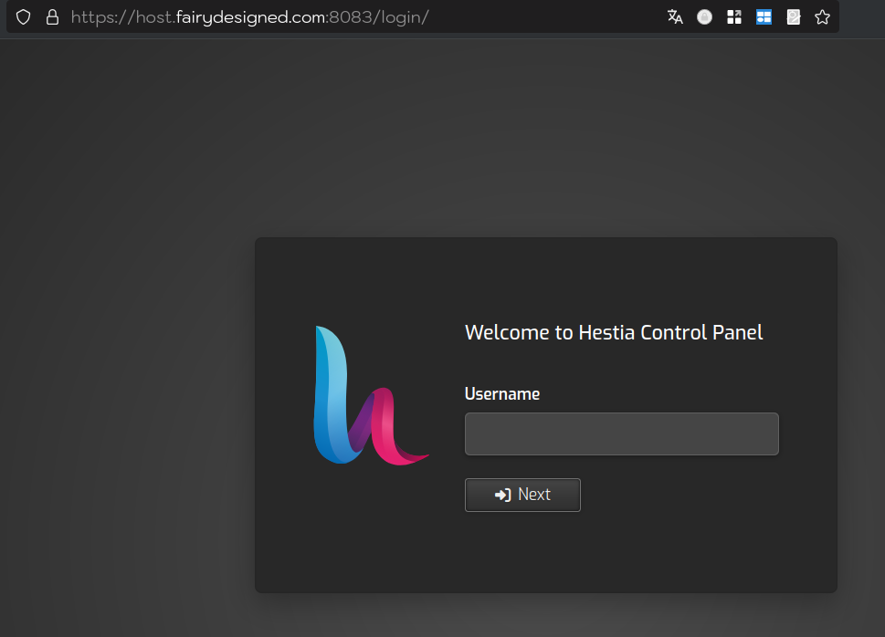Click fairydesigned.com in the address bar
The width and height of the screenshot is (885, 637).
click(250, 17)
